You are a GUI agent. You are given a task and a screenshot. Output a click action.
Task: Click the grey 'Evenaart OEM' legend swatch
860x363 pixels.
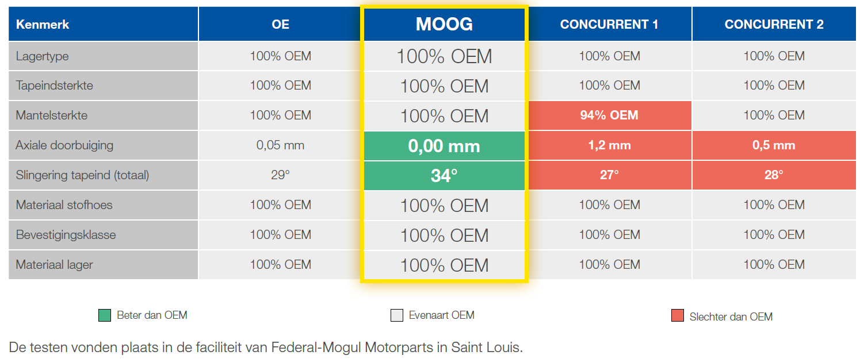click(396, 315)
